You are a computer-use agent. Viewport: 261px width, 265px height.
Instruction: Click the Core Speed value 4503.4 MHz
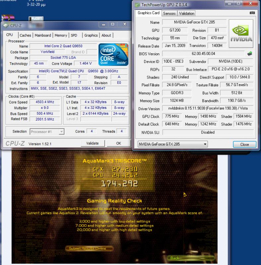point(45,102)
